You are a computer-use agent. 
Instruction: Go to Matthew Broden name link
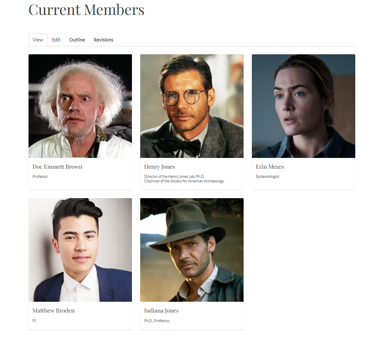(53, 310)
